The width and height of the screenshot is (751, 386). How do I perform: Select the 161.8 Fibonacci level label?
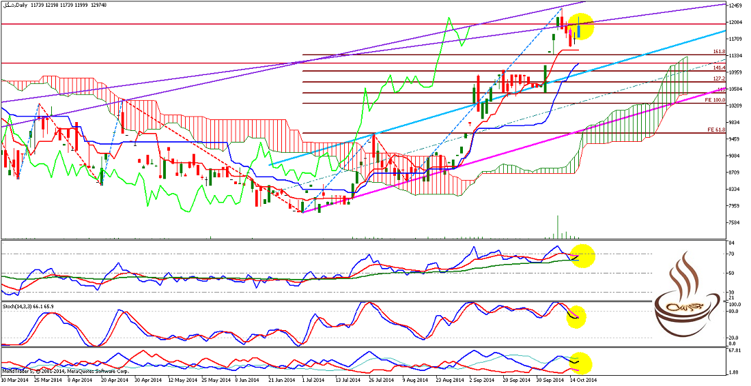pyautogui.click(x=718, y=51)
